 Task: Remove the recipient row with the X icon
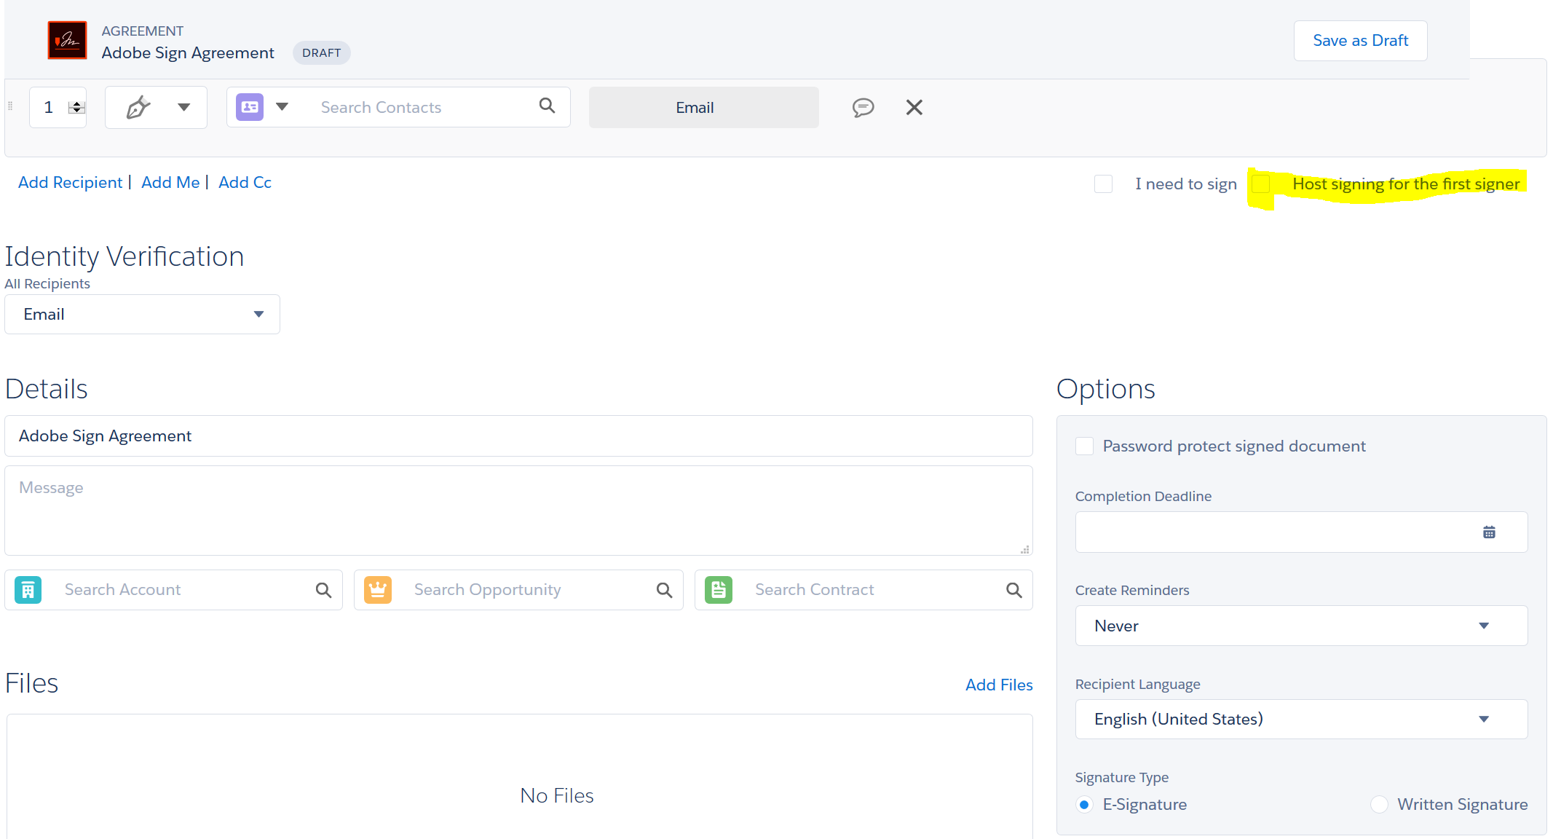(914, 107)
